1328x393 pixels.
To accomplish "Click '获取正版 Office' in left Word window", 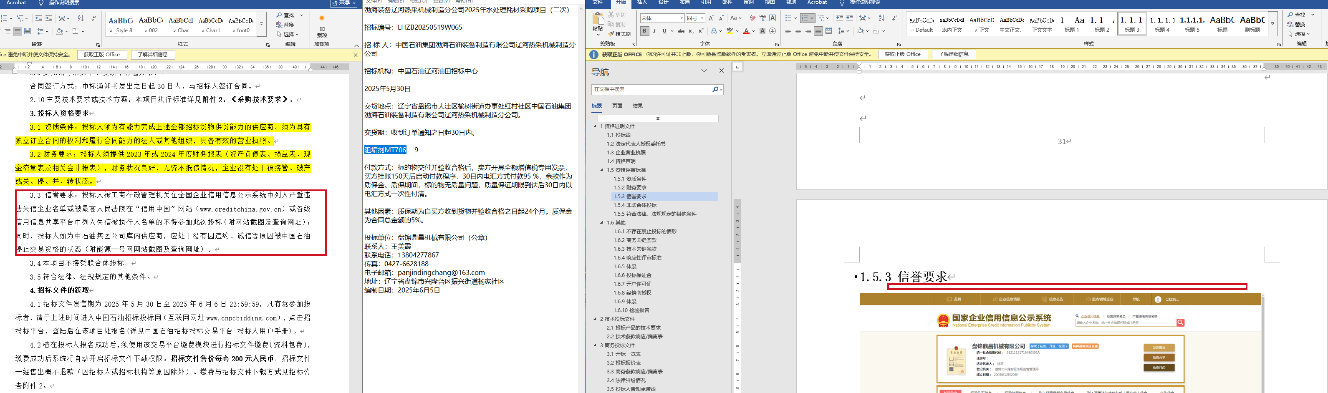I will tap(101, 55).
